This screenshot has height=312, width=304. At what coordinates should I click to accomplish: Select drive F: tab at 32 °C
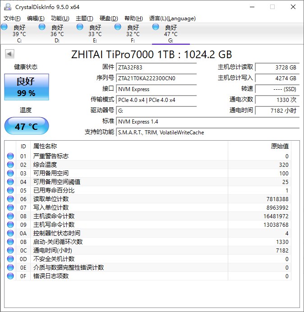coord(133,33)
